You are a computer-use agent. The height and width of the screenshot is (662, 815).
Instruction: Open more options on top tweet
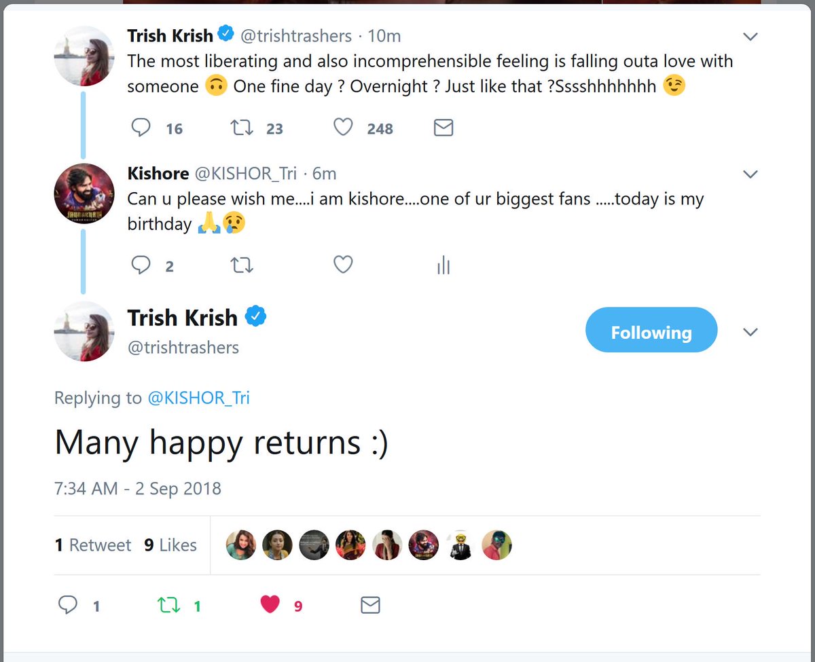tap(750, 37)
